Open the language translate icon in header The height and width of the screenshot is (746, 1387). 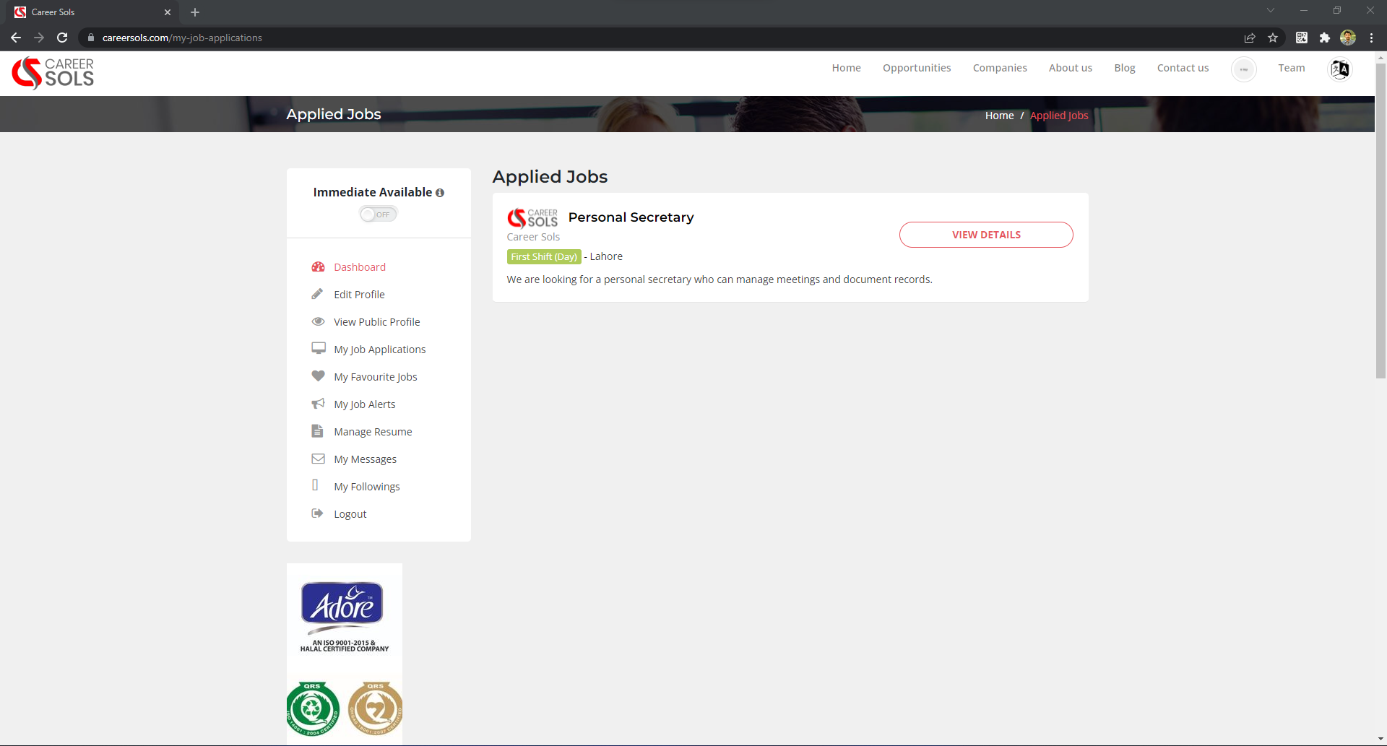click(1340, 69)
